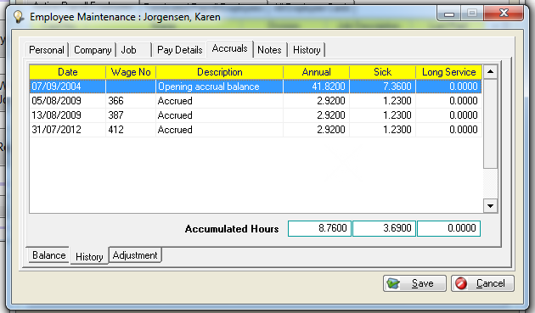535x313 pixels.
Task: Click Sick 1.2300 in 05/08/2009 row
Action: 382,101
